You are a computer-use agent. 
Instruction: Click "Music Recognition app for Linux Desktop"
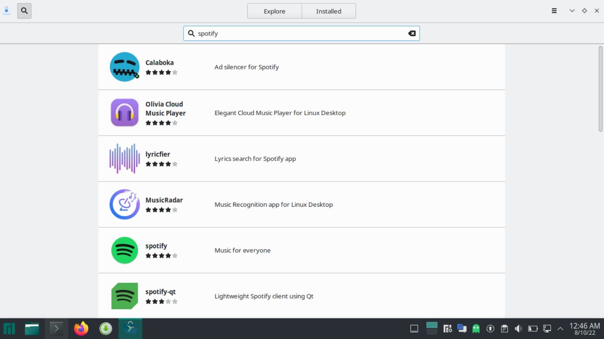274,204
